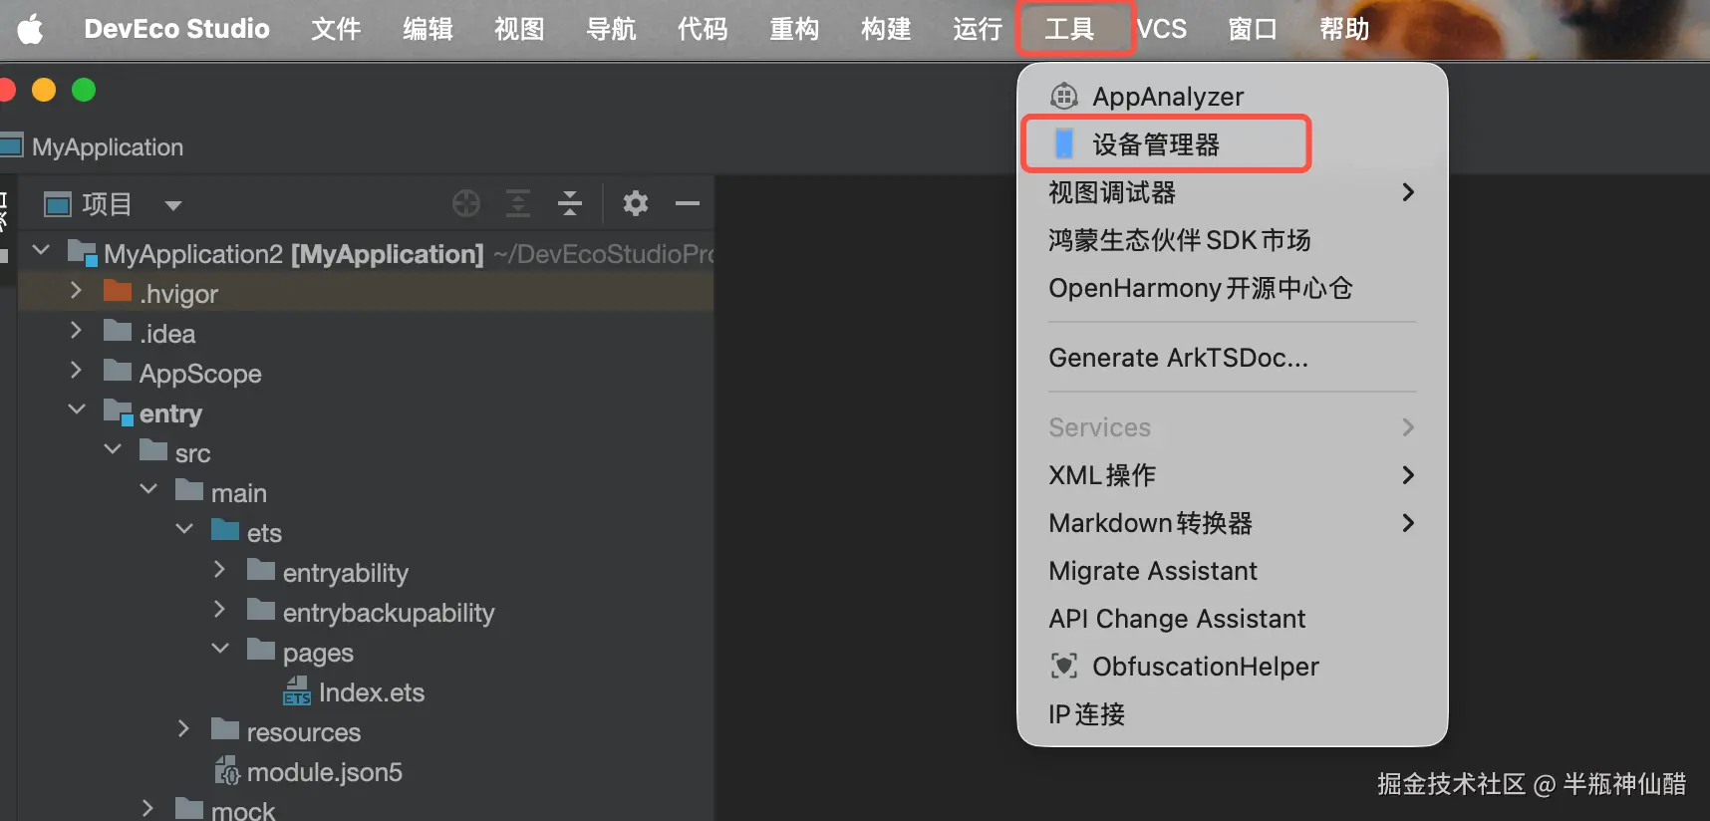1710x821 pixels.
Task: Open OpenHarmony 开源中心仓
Action: pyautogui.click(x=1232, y=288)
